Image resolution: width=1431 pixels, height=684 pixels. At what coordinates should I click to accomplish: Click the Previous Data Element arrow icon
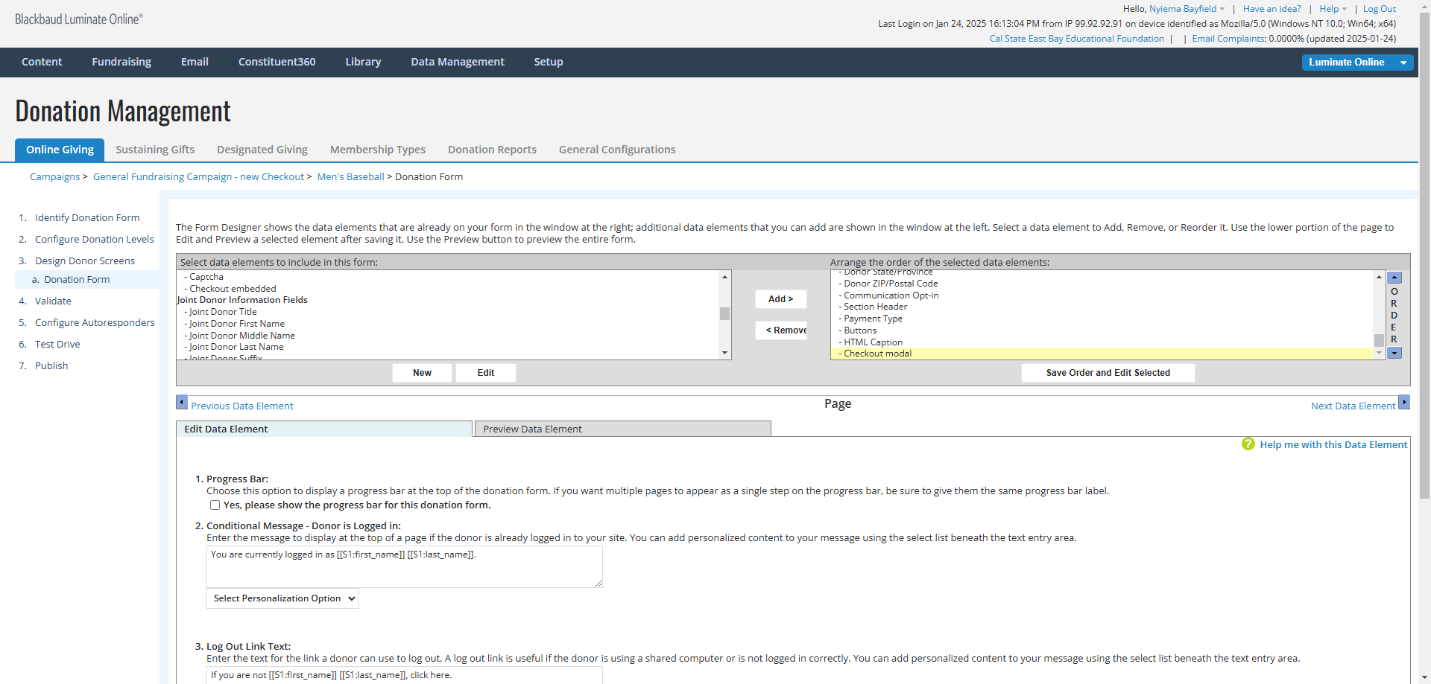click(182, 402)
